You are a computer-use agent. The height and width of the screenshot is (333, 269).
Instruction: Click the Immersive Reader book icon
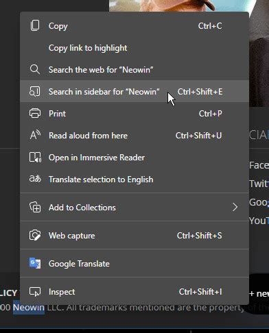coord(35,158)
